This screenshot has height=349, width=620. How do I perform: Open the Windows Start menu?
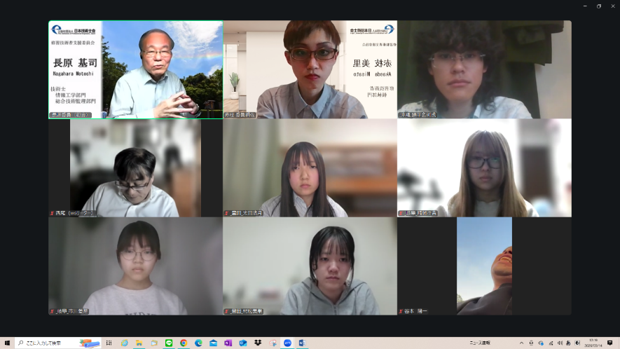click(x=7, y=343)
